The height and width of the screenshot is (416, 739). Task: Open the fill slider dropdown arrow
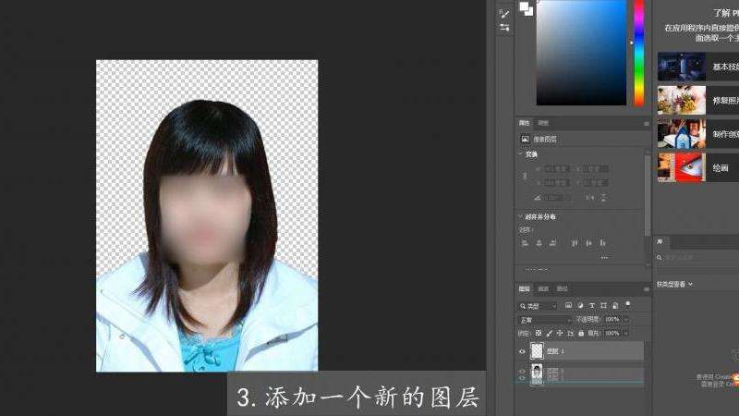pos(626,334)
